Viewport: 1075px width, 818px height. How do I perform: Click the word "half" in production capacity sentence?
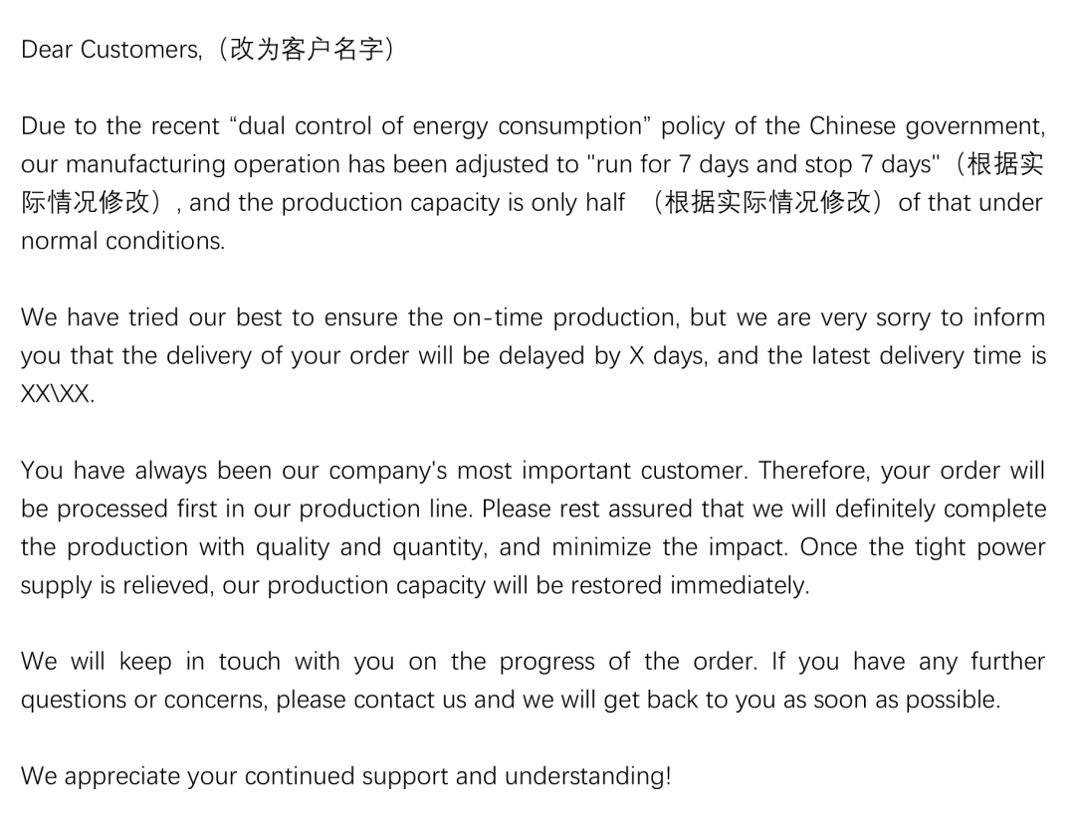[605, 203]
